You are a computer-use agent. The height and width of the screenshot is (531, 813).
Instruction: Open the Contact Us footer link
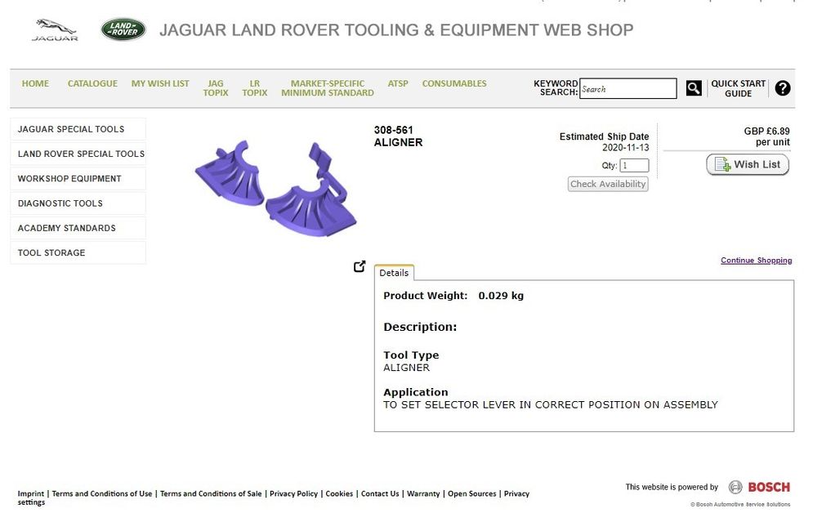(x=380, y=493)
